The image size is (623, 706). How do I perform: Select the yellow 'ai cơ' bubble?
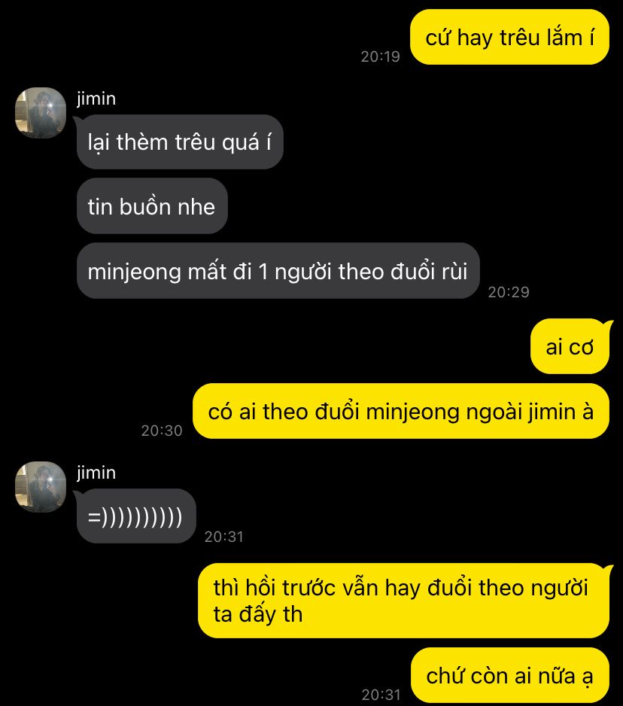coord(570,347)
